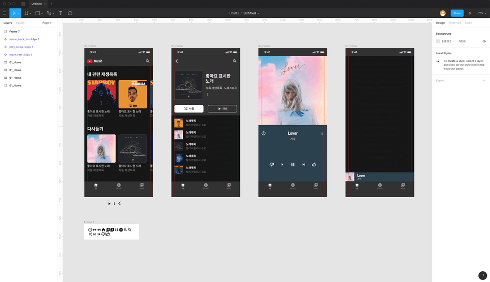Switch to the Code tab

tap(468, 23)
